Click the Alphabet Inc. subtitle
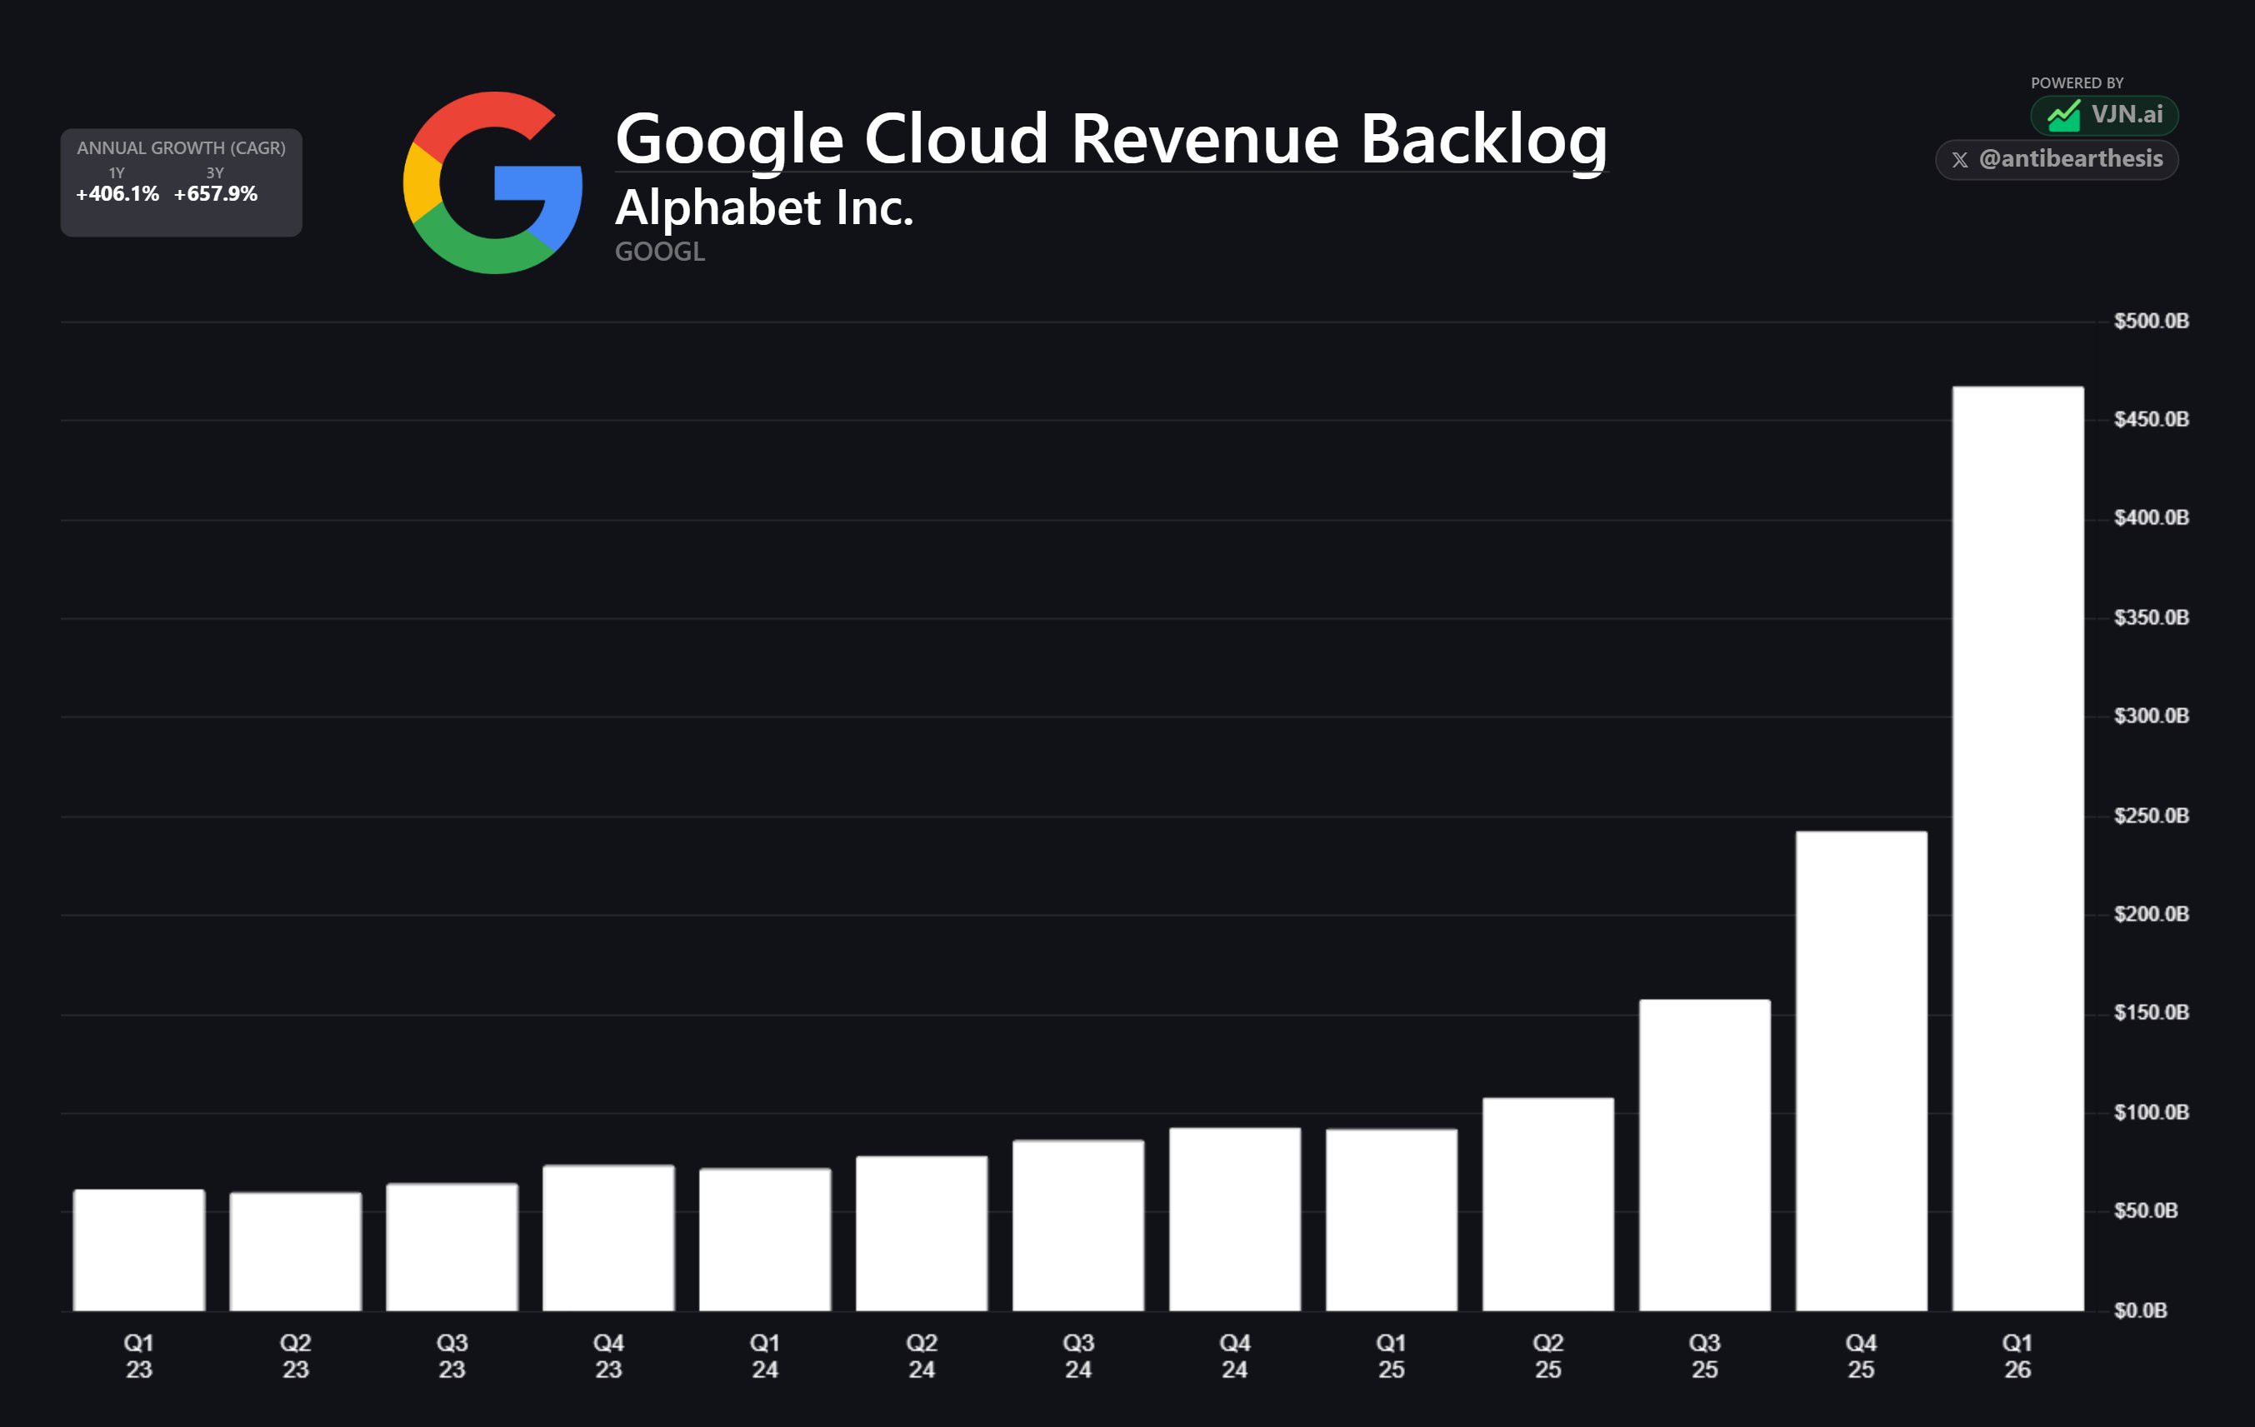Image resolution: width=2255 pixels, height=1427 pixels. [763, 207]
